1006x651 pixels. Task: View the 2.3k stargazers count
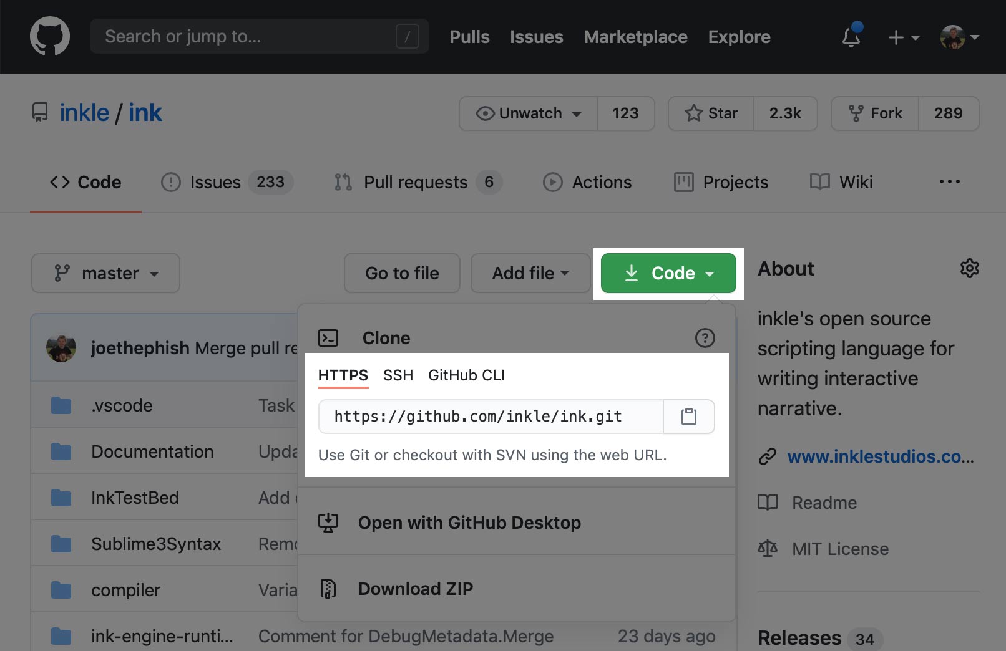tap(785, 113)
